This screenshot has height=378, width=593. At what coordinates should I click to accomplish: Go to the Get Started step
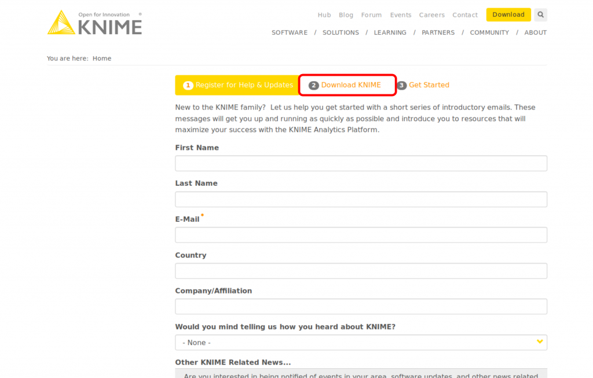(423, 85)
